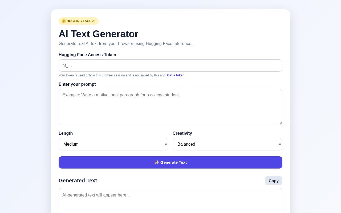341x213 pixels.
Task: Click the Length label
Action: click(x=66, y=133)
